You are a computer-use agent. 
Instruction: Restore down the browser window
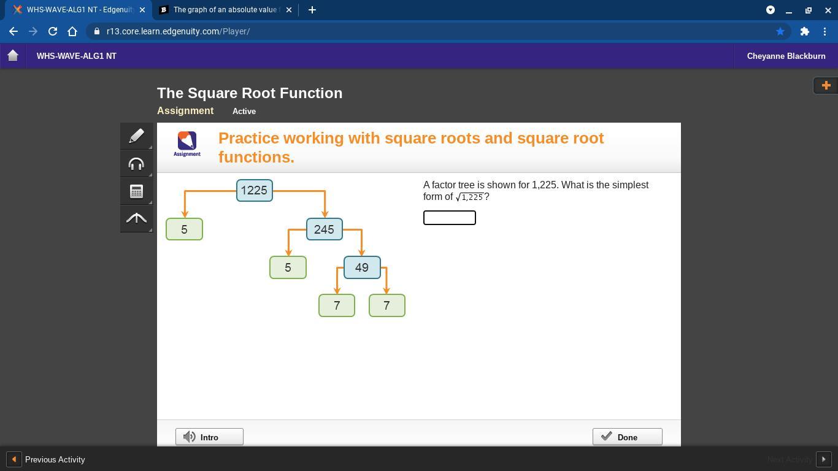(808, 10)
